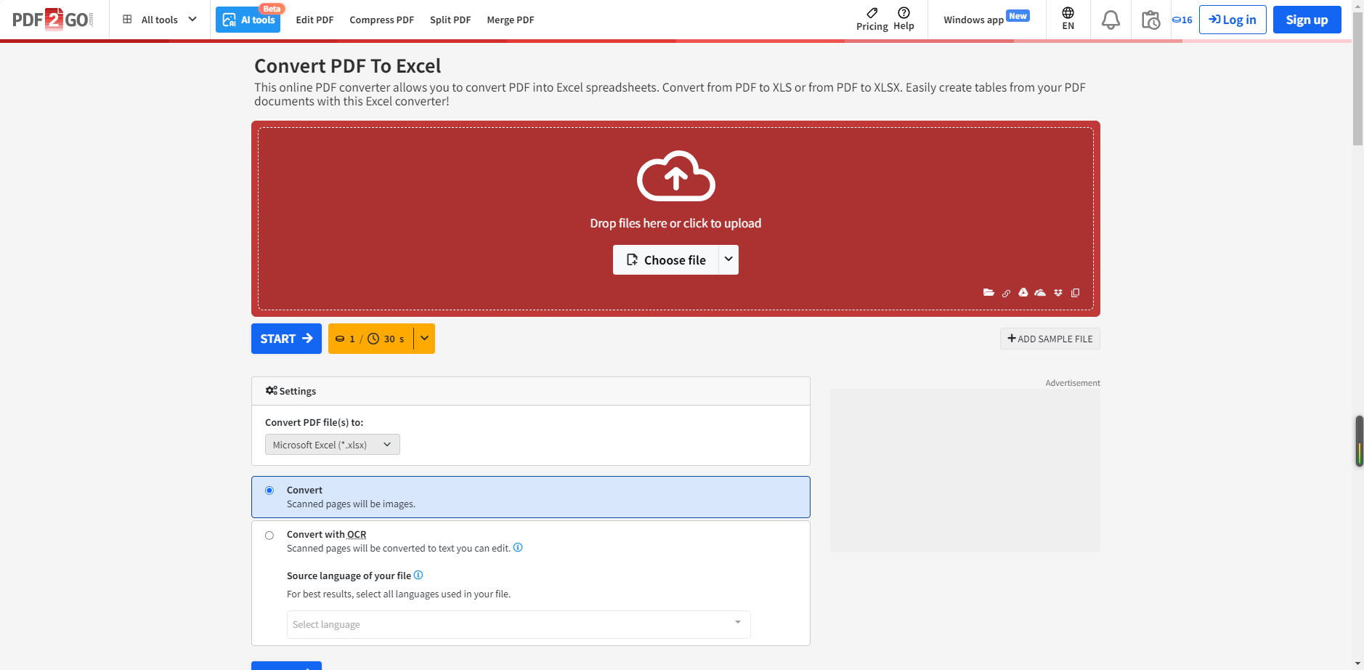Click the OneDrive cloud upload icon
The height and width of the screenshot is (670, 1364).
(1040, 293)
